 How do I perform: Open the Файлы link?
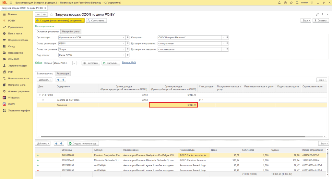pos(39,63)
